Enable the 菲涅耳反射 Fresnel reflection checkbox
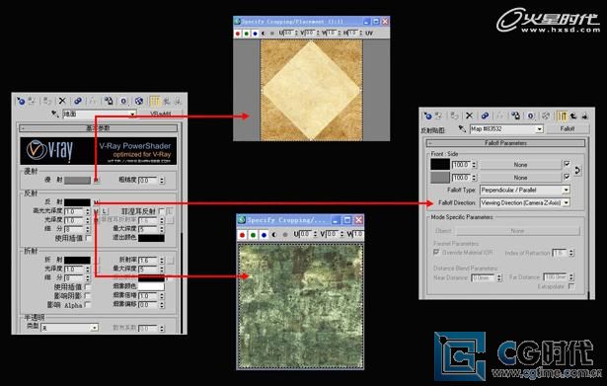This screenshot has height=386, width=607. pyautogui.click(x=162, y=211)
